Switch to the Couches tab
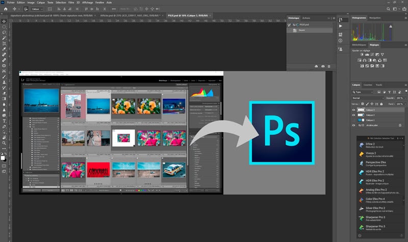Viewport: 408px width, 242px height. coord(368,85)
